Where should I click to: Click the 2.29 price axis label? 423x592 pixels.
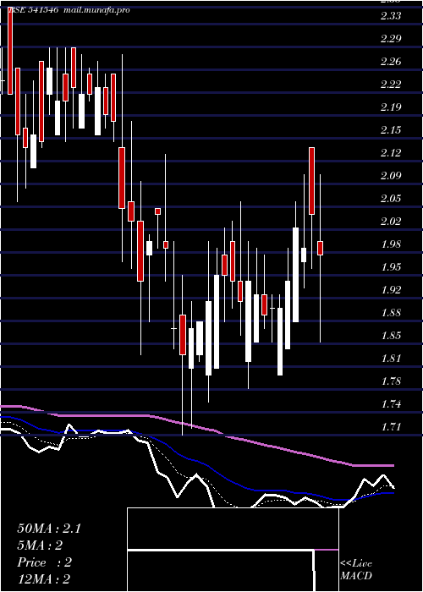pyautogui.click(x=391, y=39)
